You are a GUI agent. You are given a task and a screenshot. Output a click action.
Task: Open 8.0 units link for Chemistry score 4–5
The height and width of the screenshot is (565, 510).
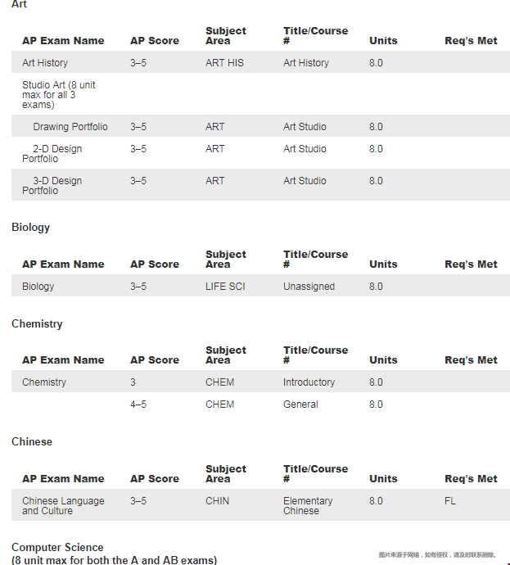(x=376, y=405)
